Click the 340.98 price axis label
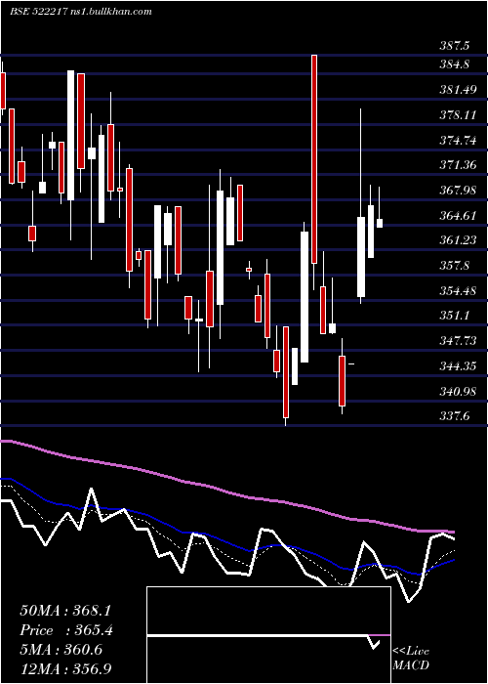Screen dimensions: 488x684 [x=458, y=391]
